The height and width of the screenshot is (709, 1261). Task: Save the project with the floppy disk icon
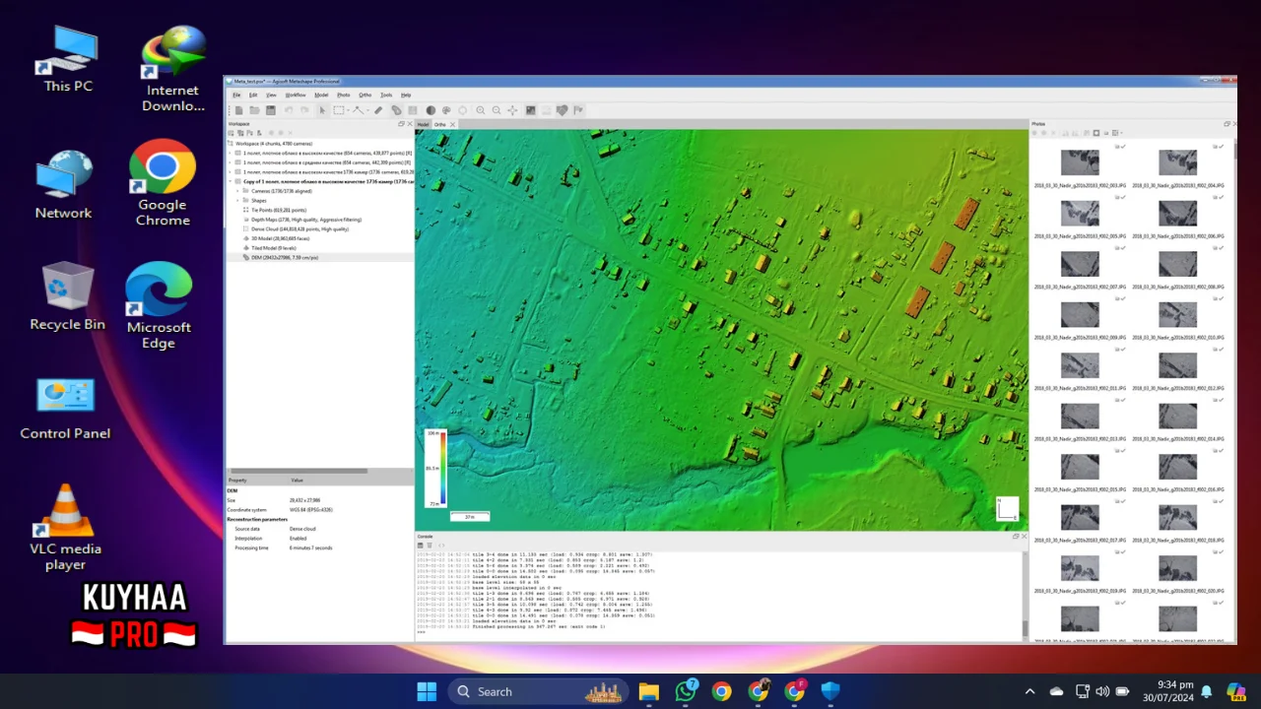271,110
